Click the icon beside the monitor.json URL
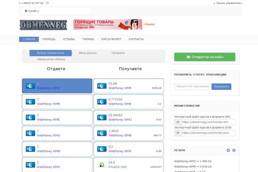Viewport: 258px width, 172px height. (x=178, y=133)
